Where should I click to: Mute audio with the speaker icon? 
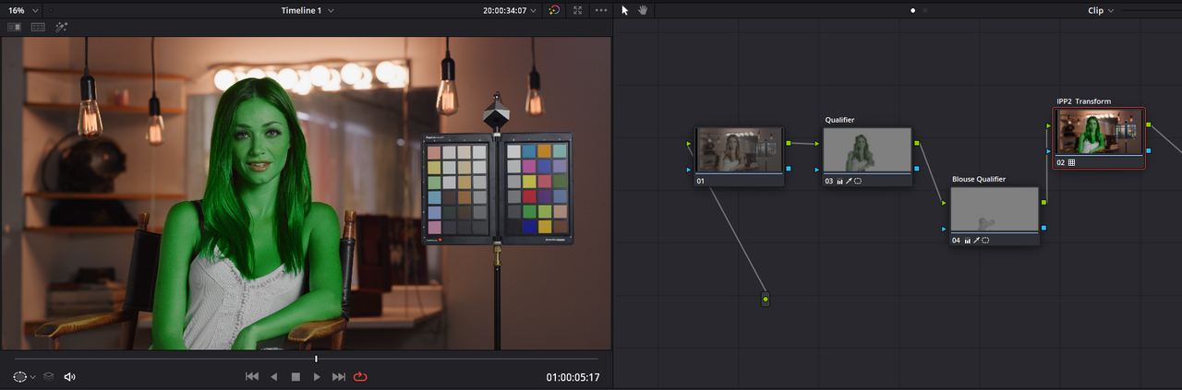[69, 376]
